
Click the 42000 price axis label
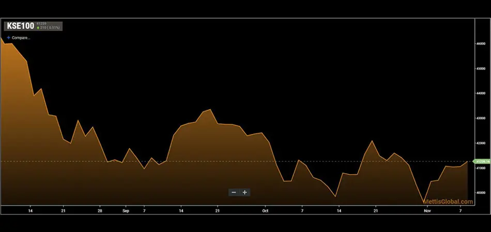[x=481, y=143]
